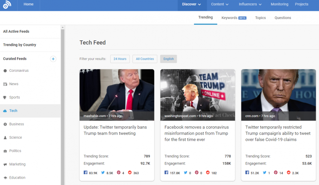Click the cnn.com article thumbnail

[278, 95]
